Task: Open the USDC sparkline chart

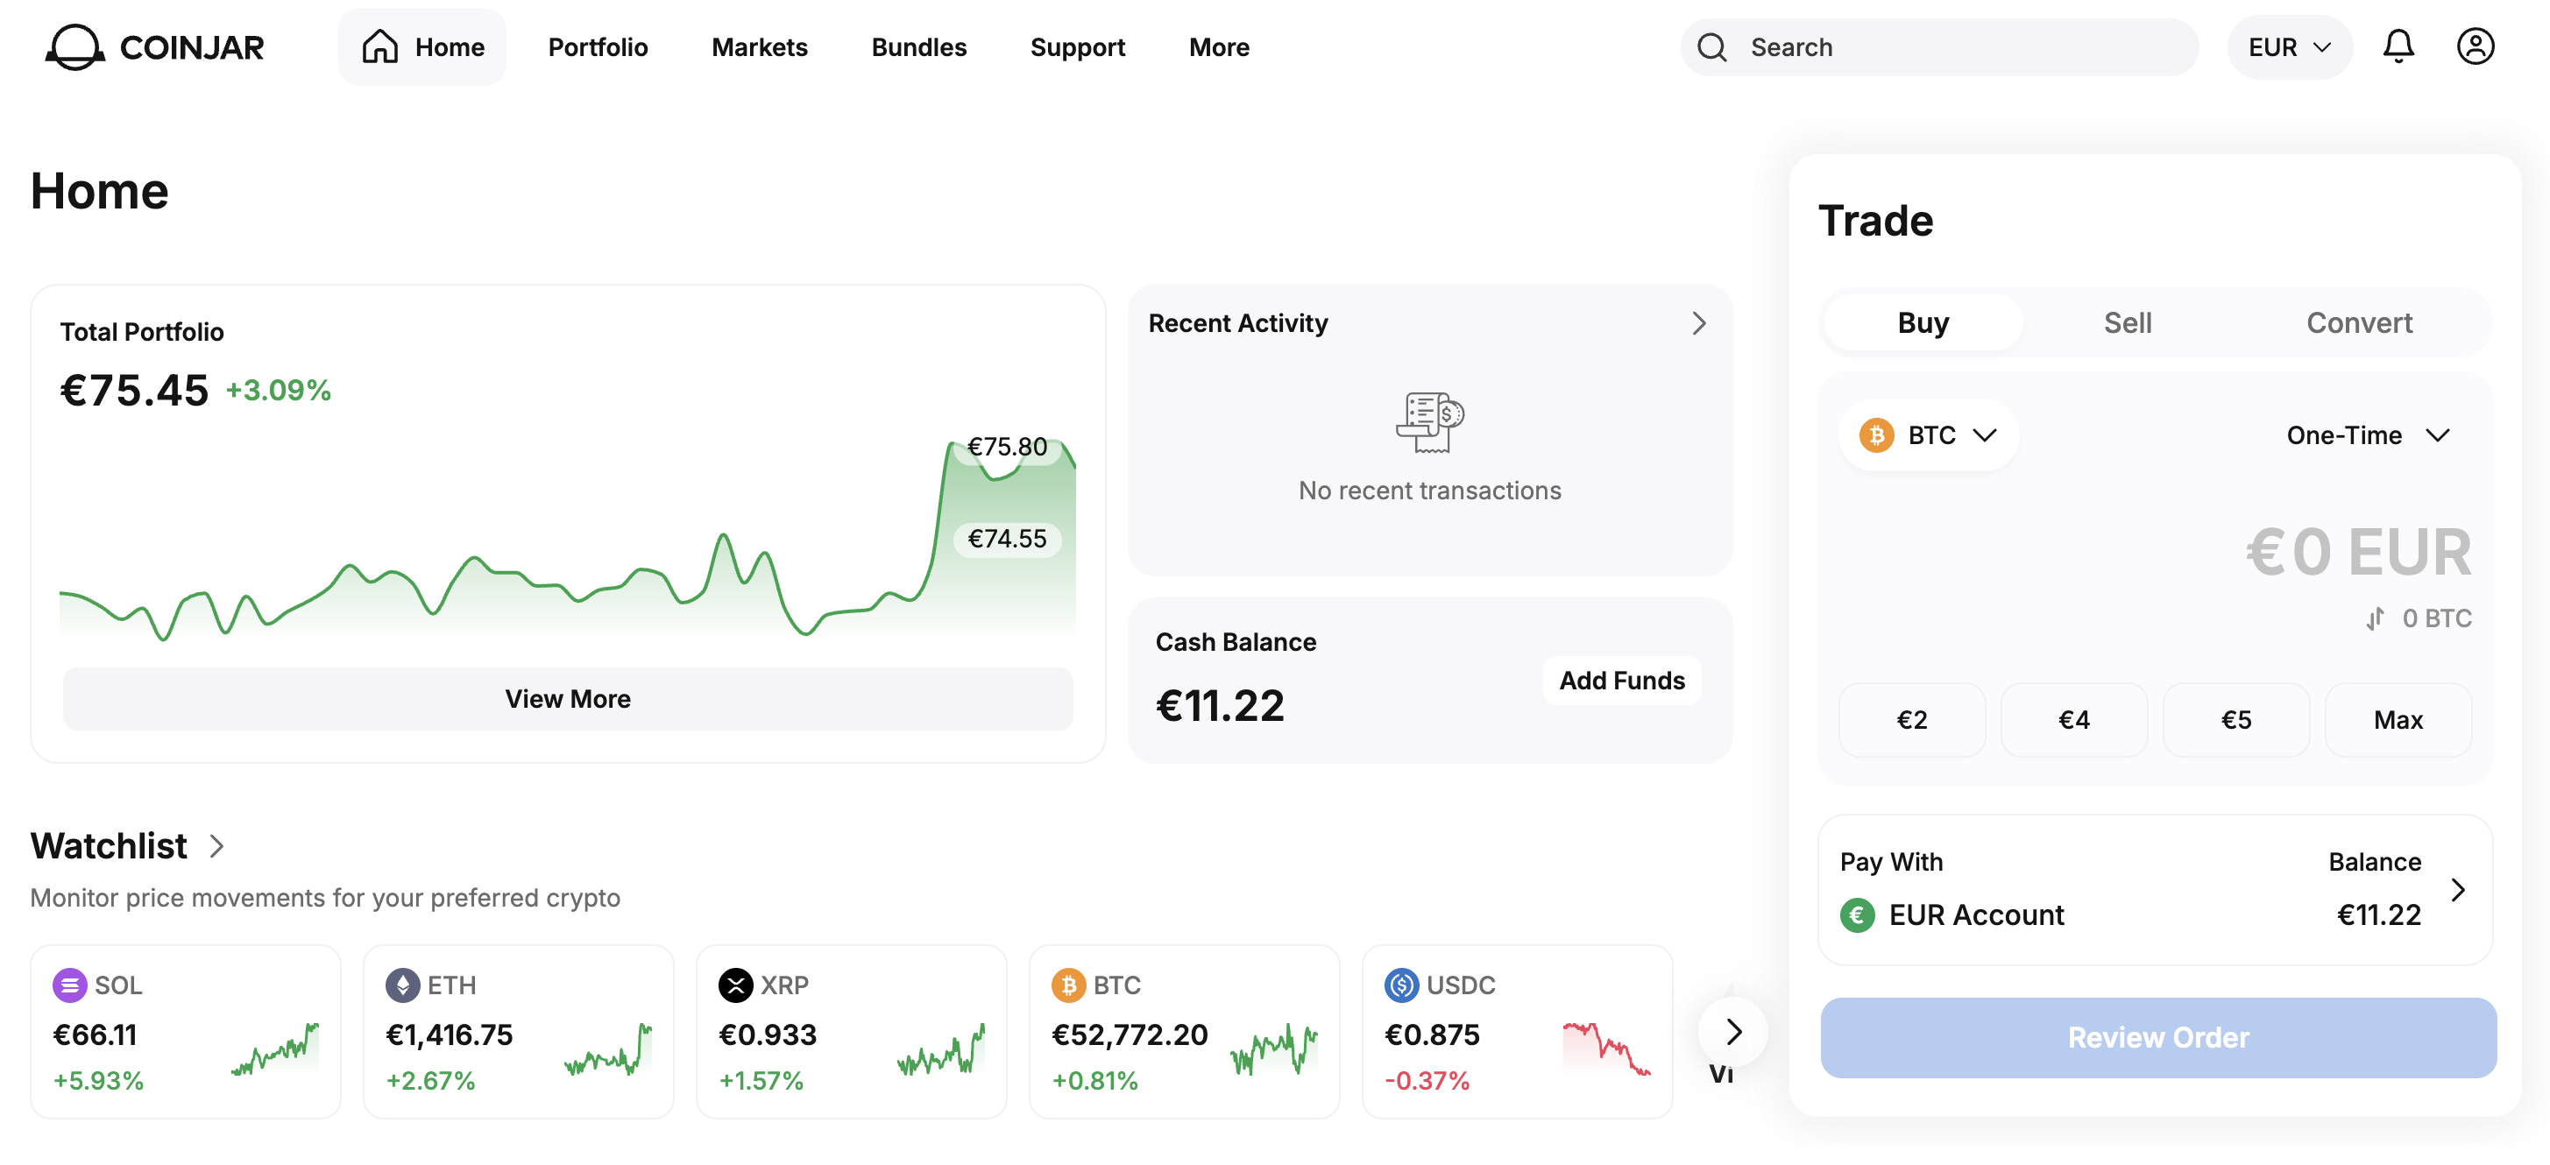Action: 1606,1049
